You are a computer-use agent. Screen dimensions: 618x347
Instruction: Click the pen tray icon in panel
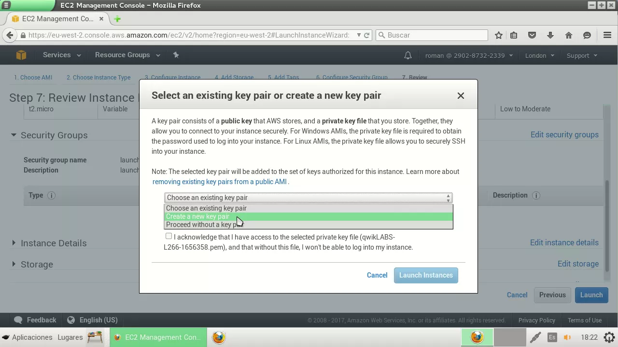click(x=535, y=337)
